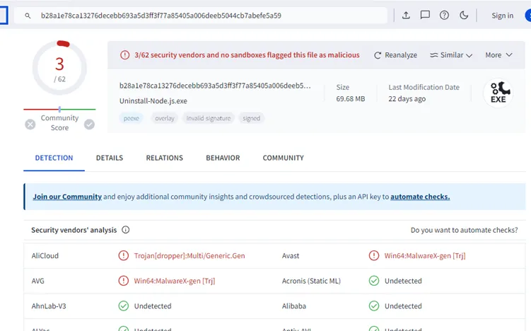Screen dimensions: 531x331
Task: Switch to the Details tab
Action: [110, 158]
